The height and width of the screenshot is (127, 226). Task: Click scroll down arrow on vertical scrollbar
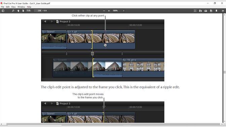pyautogui.click(x=225, y=121)
